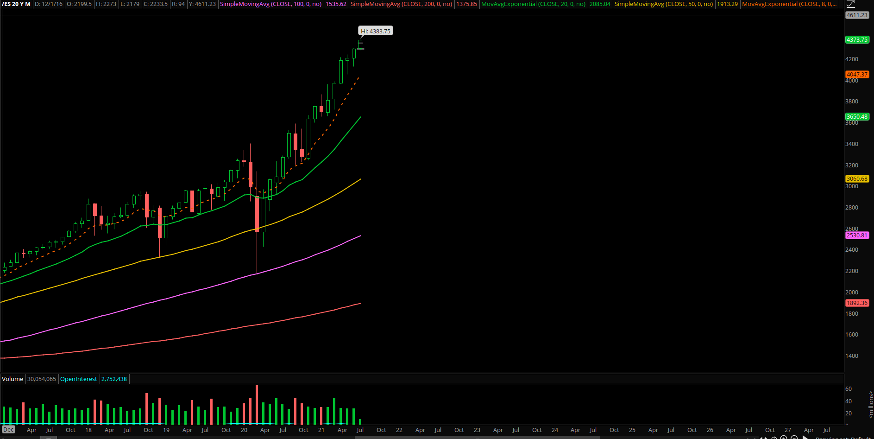Click the magenta 2530.81 price label
874x439 pixels.
pyautogui.click(x=857, y=235)
